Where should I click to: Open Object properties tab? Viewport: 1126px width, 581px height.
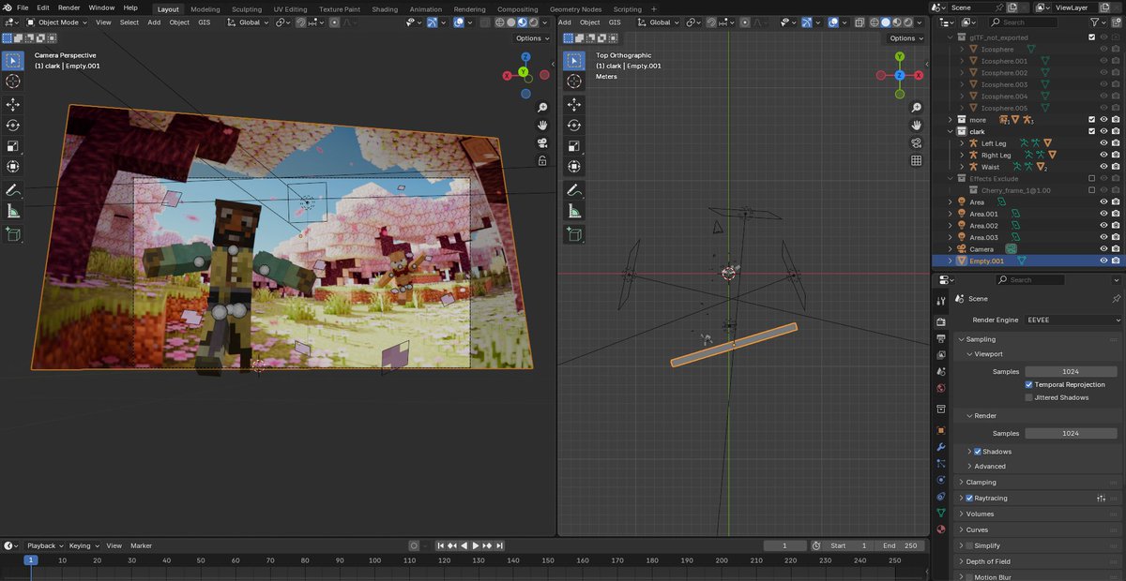click(941, 430)
